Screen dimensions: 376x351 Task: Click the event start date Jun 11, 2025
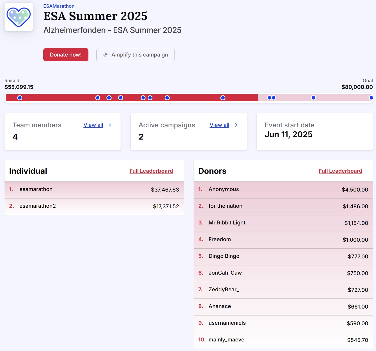[x=289, y=135]
